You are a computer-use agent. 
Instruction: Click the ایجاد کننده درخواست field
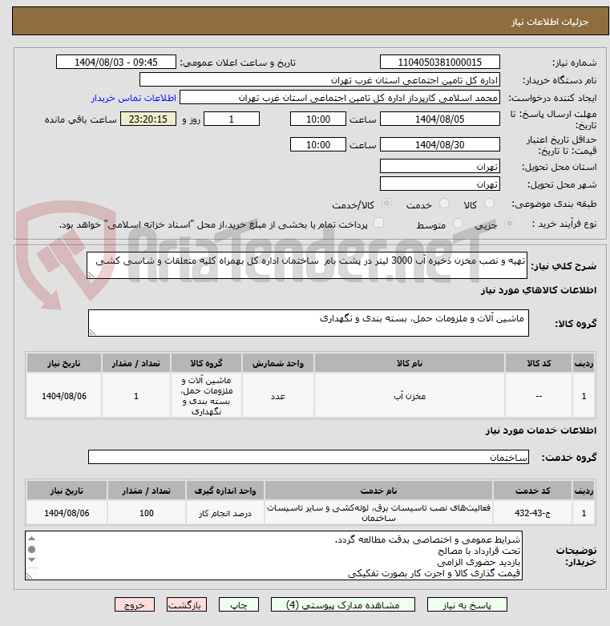coord(339,98)
